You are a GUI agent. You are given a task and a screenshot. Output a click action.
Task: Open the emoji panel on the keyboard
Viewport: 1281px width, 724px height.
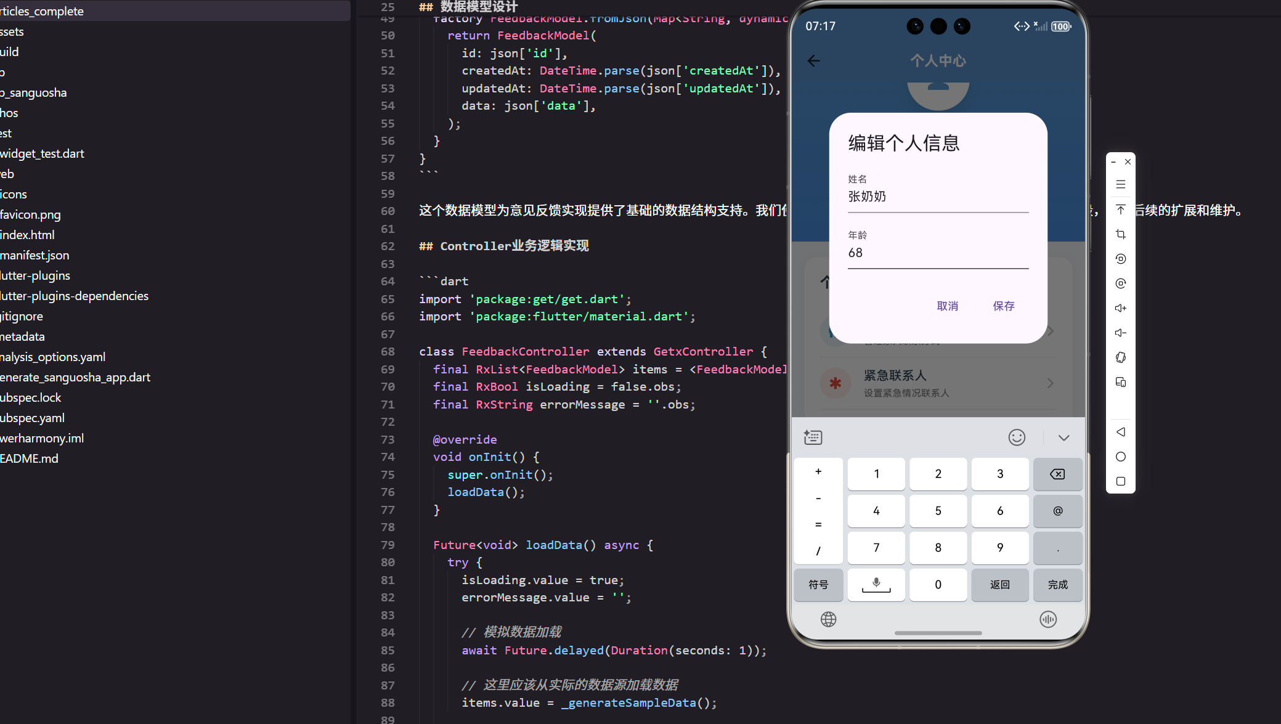coord(1017,437)
